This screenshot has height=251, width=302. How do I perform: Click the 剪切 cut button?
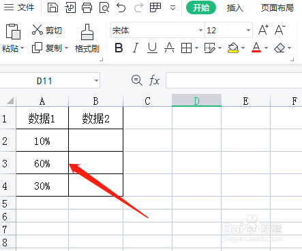(47, 30)
